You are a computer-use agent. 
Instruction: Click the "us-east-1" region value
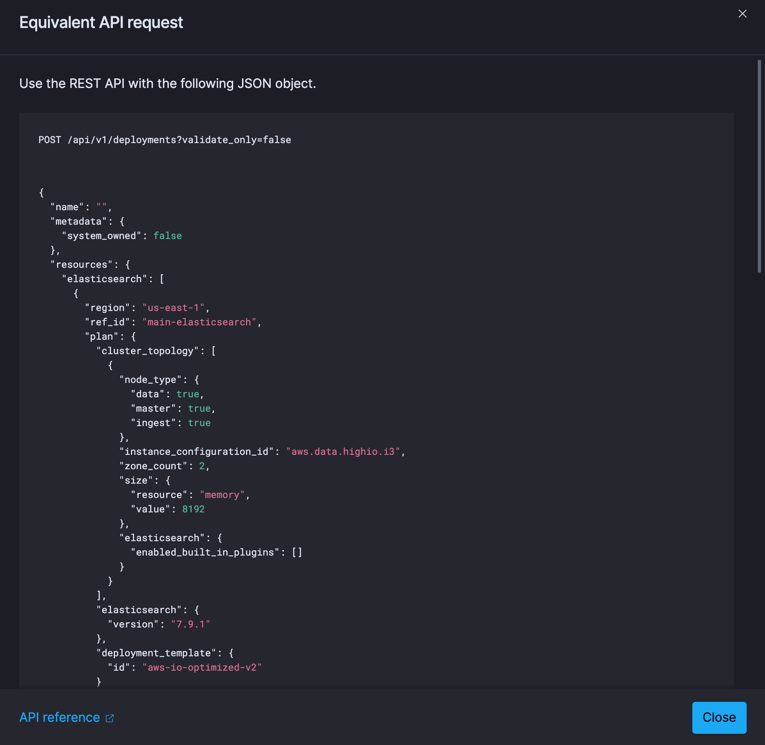(x=174, y=308)
